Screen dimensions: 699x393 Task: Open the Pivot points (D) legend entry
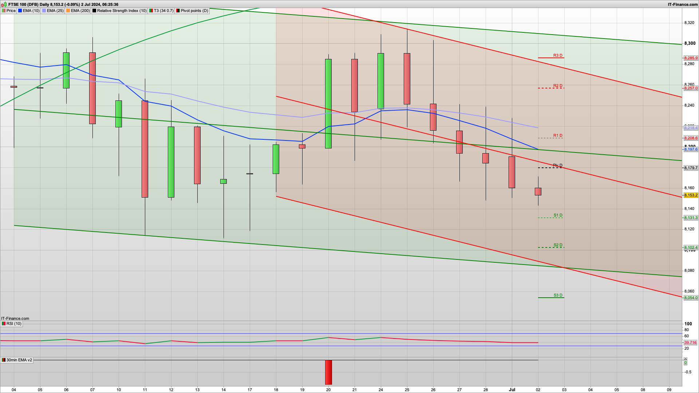click(x=192, y=11)
